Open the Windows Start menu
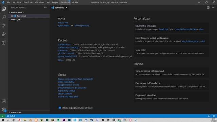 click(3, 120)
